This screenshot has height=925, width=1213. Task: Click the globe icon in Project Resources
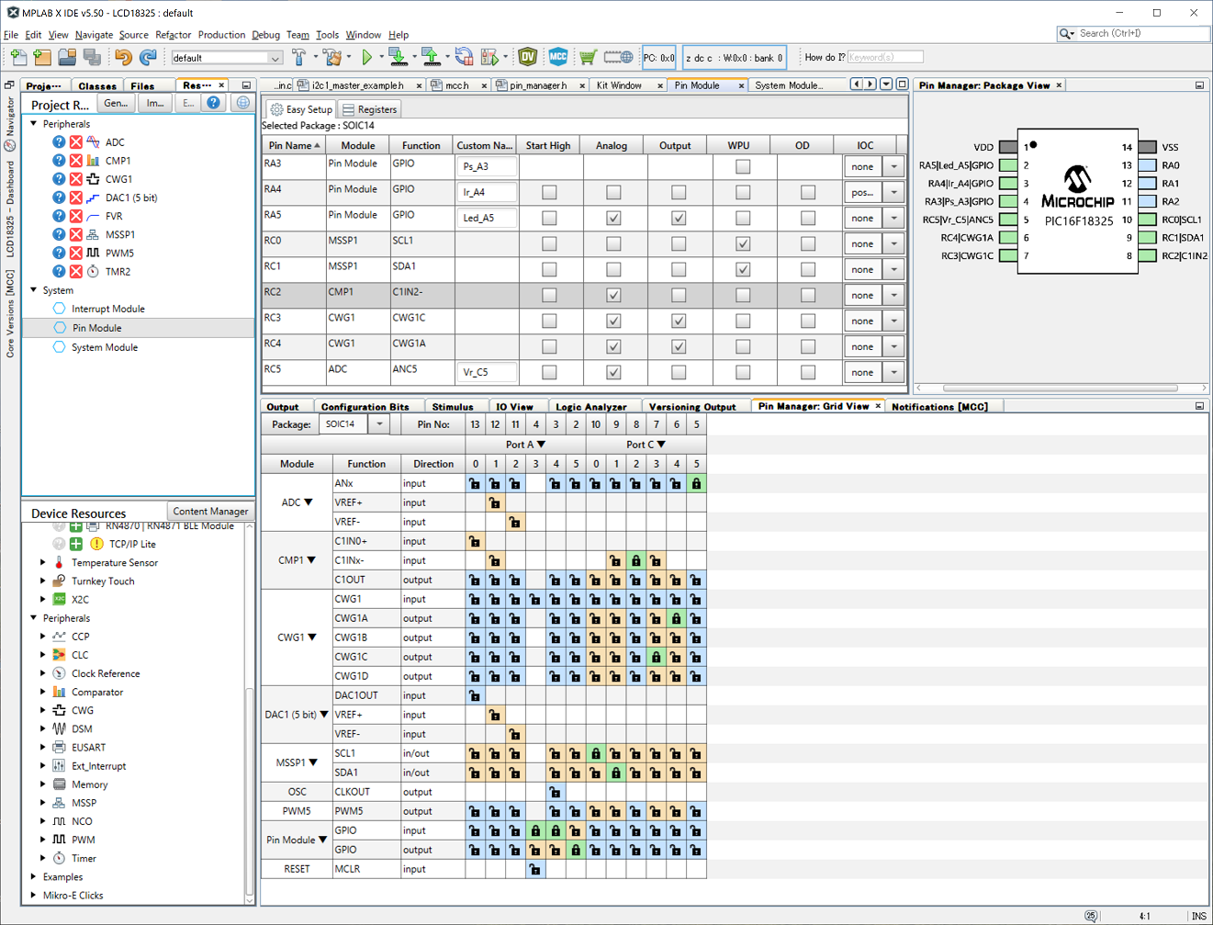242,103
